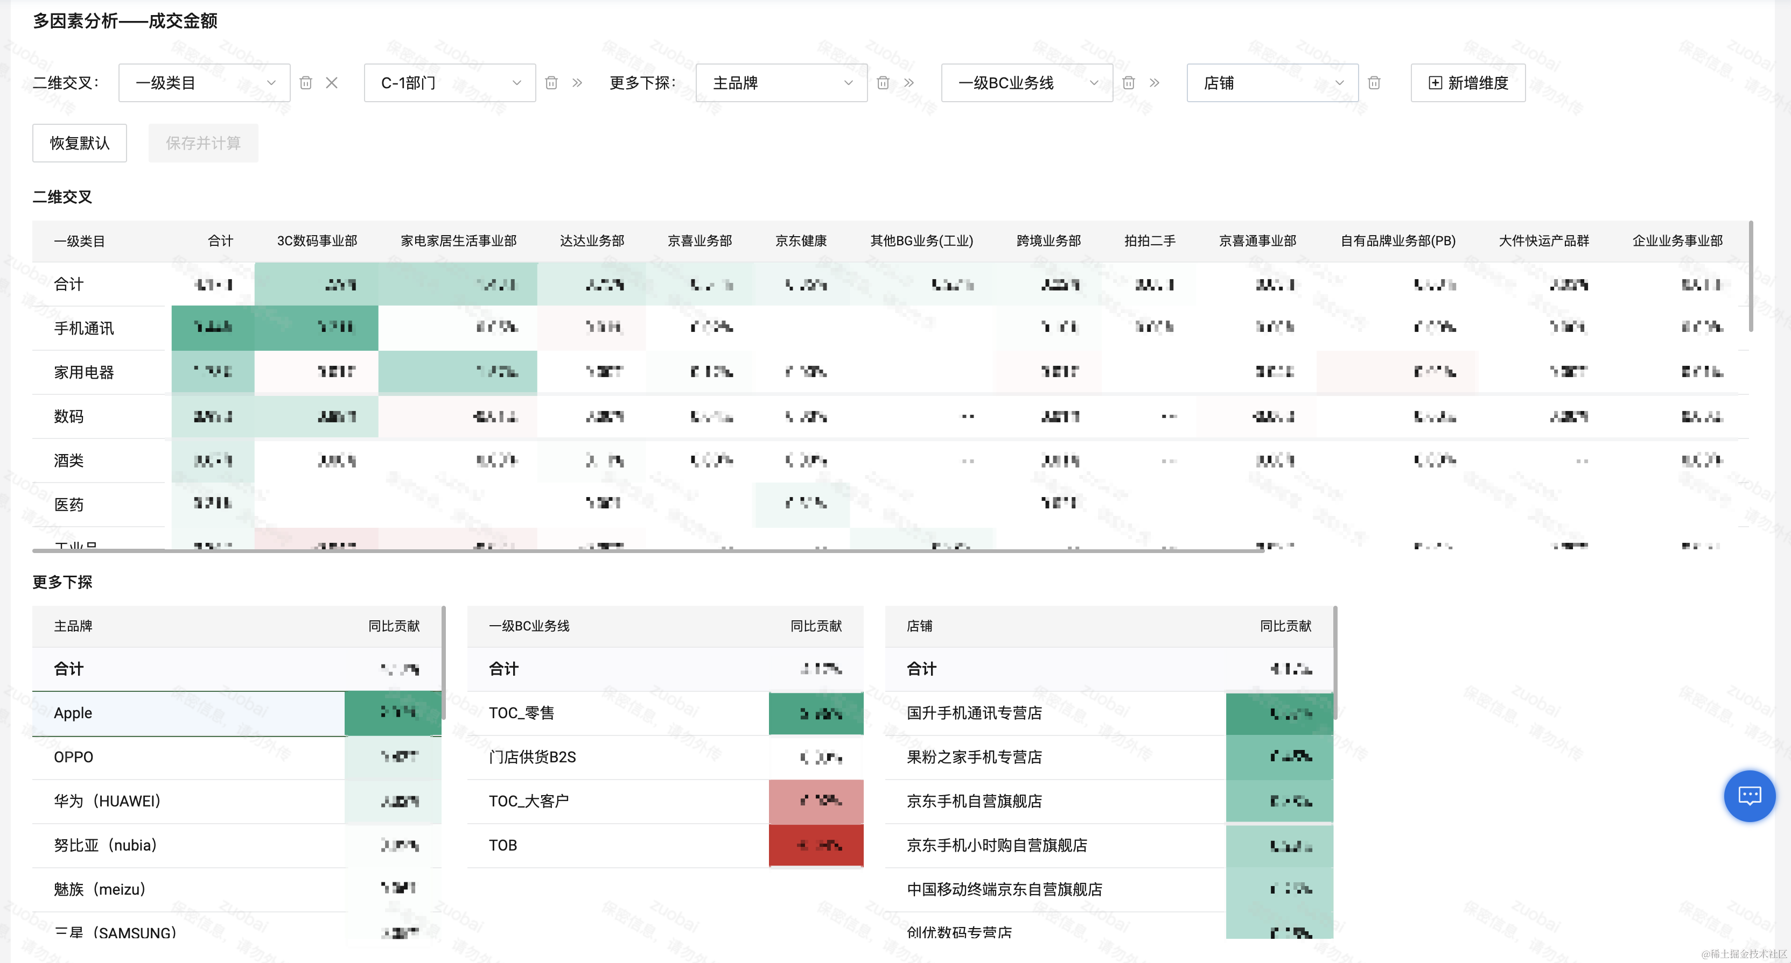Expand the C-1部门 dropdown

click(449, 83)
